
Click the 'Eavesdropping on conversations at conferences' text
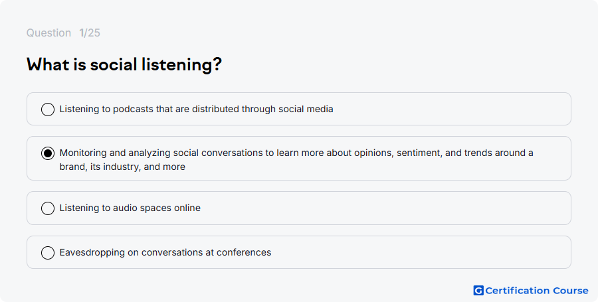point(165,252)
